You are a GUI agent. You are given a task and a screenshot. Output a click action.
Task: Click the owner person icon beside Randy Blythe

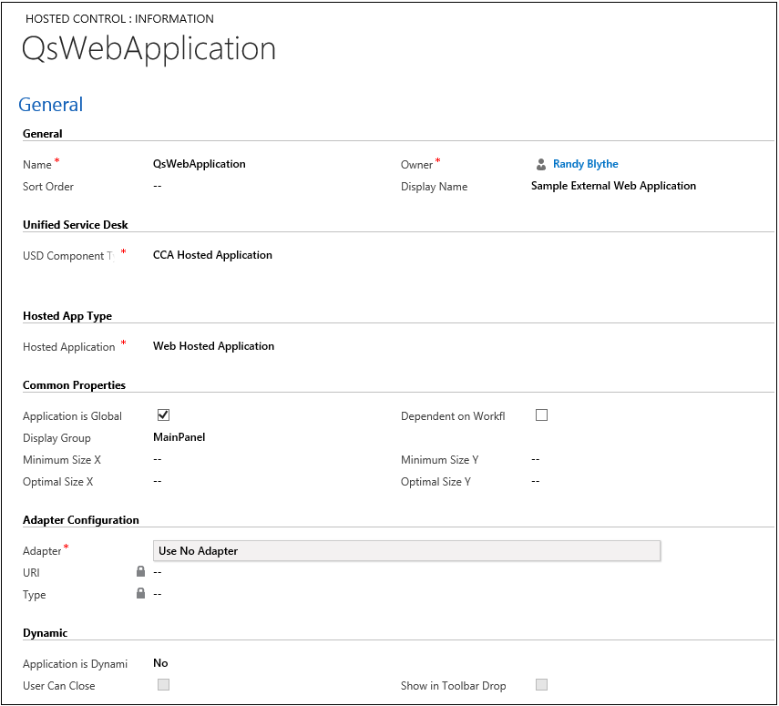(540, 163)
